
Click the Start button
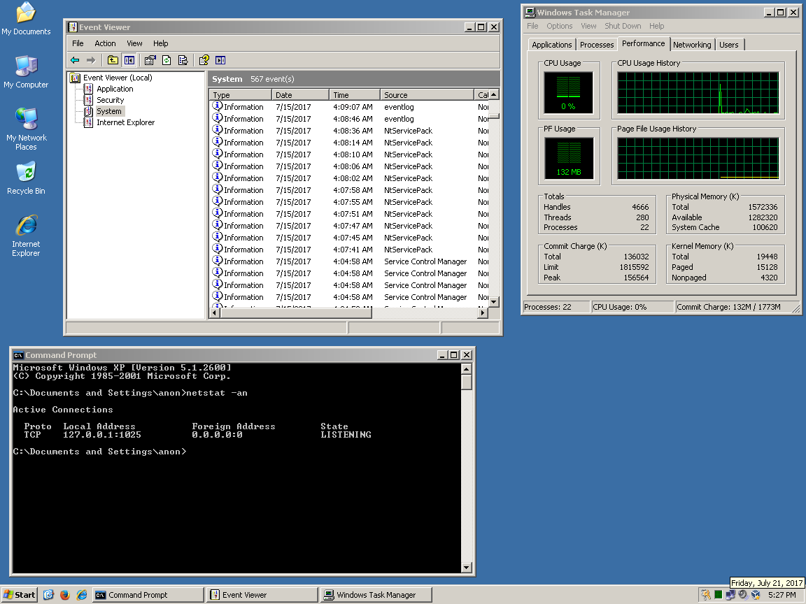pos(20,595)
